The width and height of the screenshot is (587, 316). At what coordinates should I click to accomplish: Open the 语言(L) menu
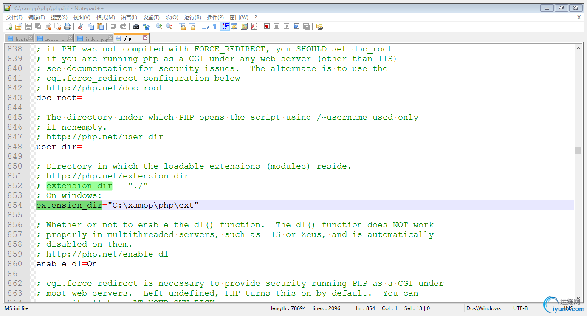click(x=129, y=17)
